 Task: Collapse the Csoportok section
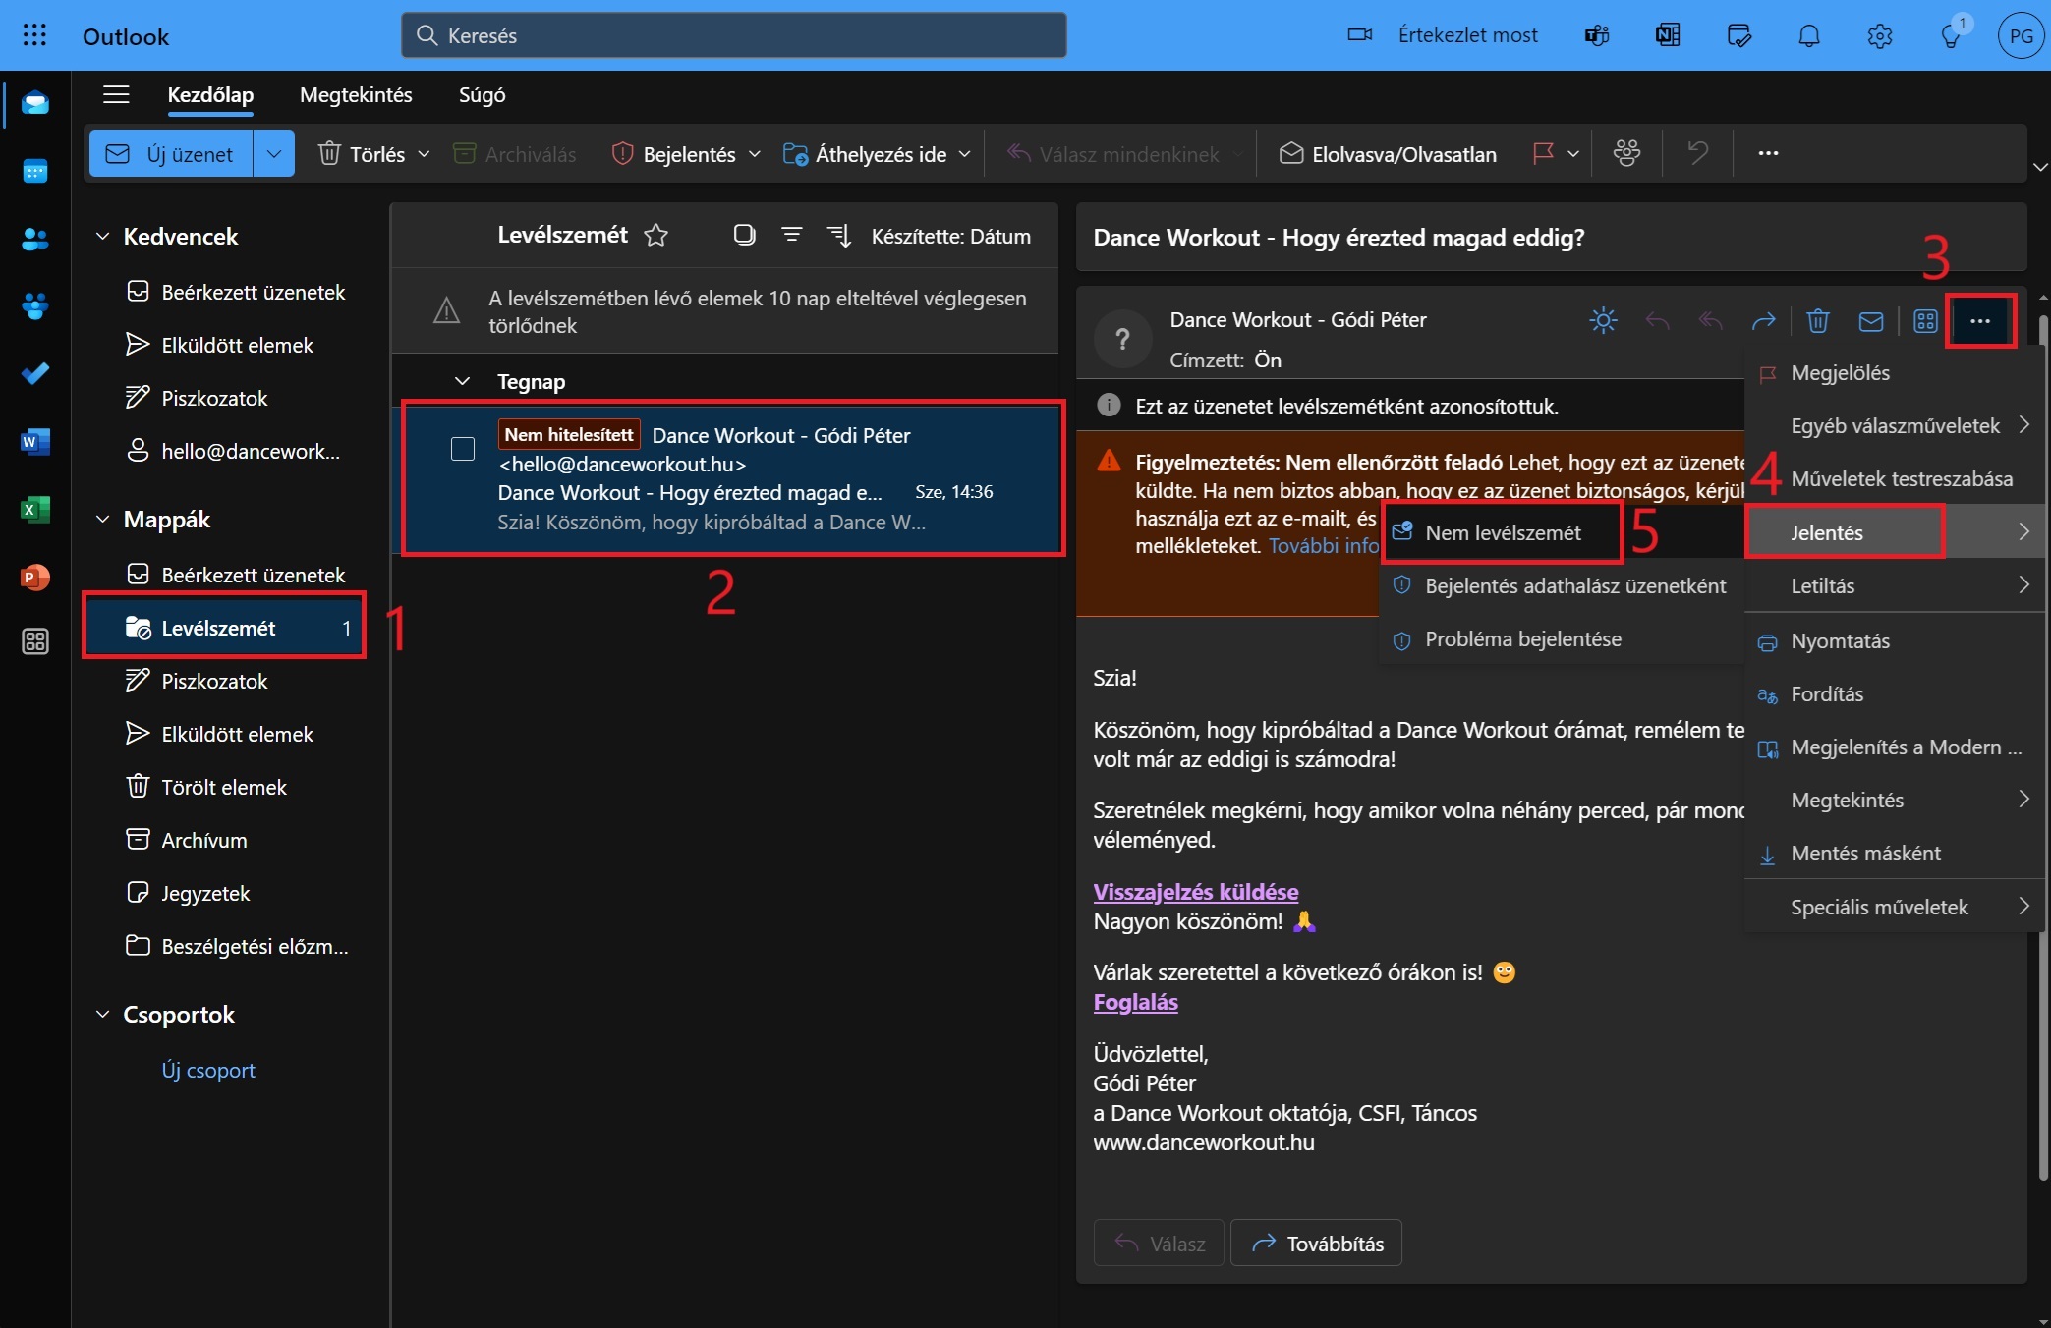(x=102, y=1014)
